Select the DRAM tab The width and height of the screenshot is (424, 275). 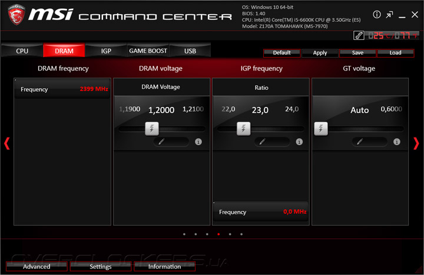tap(64, 51)
